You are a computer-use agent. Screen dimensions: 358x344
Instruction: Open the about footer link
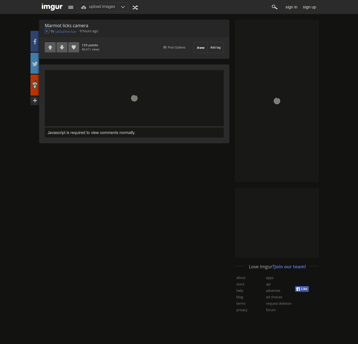pos(241,278)
